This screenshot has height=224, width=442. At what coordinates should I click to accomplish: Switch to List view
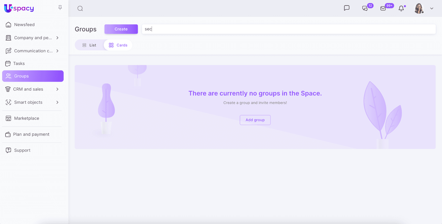pos(90,45)
